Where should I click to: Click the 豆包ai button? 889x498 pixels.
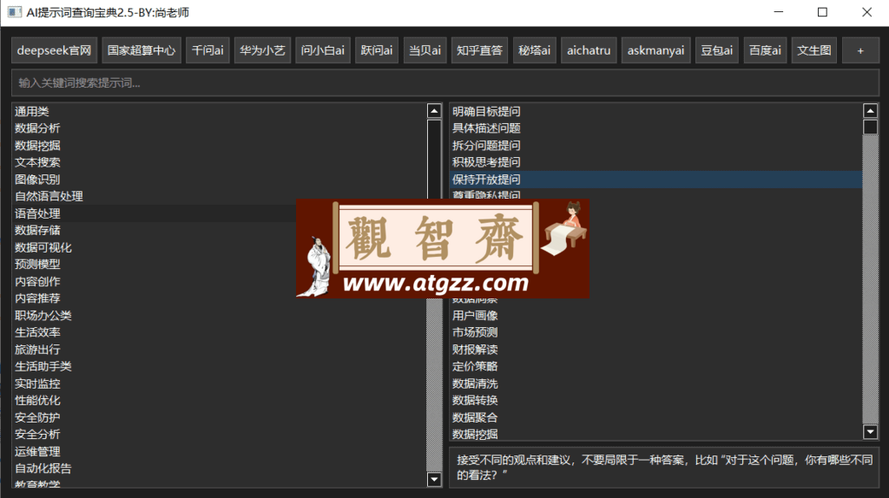click(x=716, y=50)
